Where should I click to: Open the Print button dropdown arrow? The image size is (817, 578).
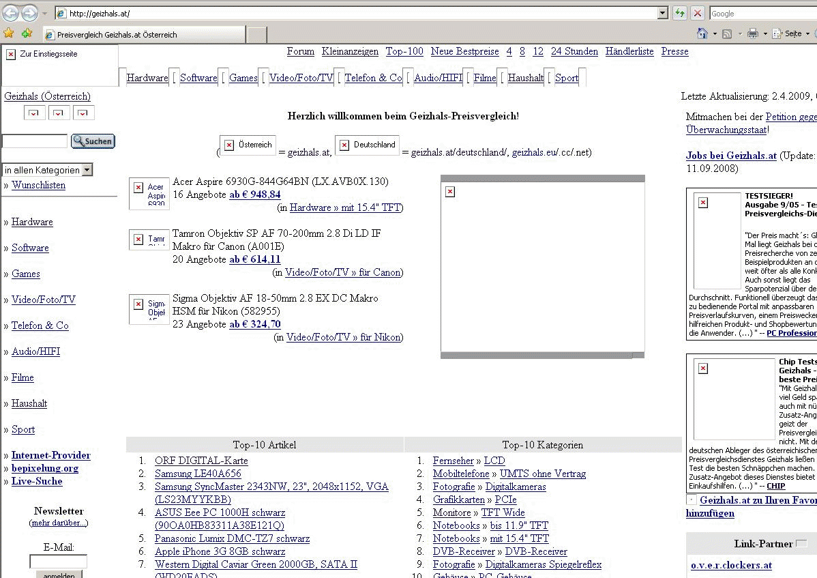point(765,34)
